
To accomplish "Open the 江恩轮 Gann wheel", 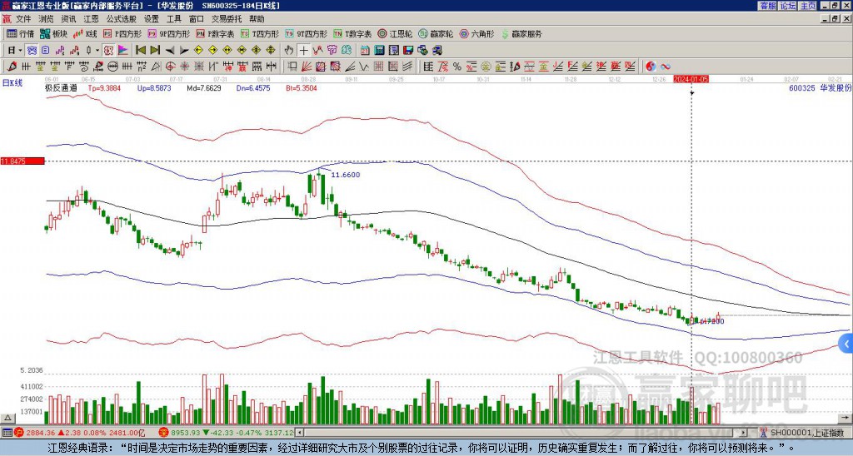I will 394,33.
